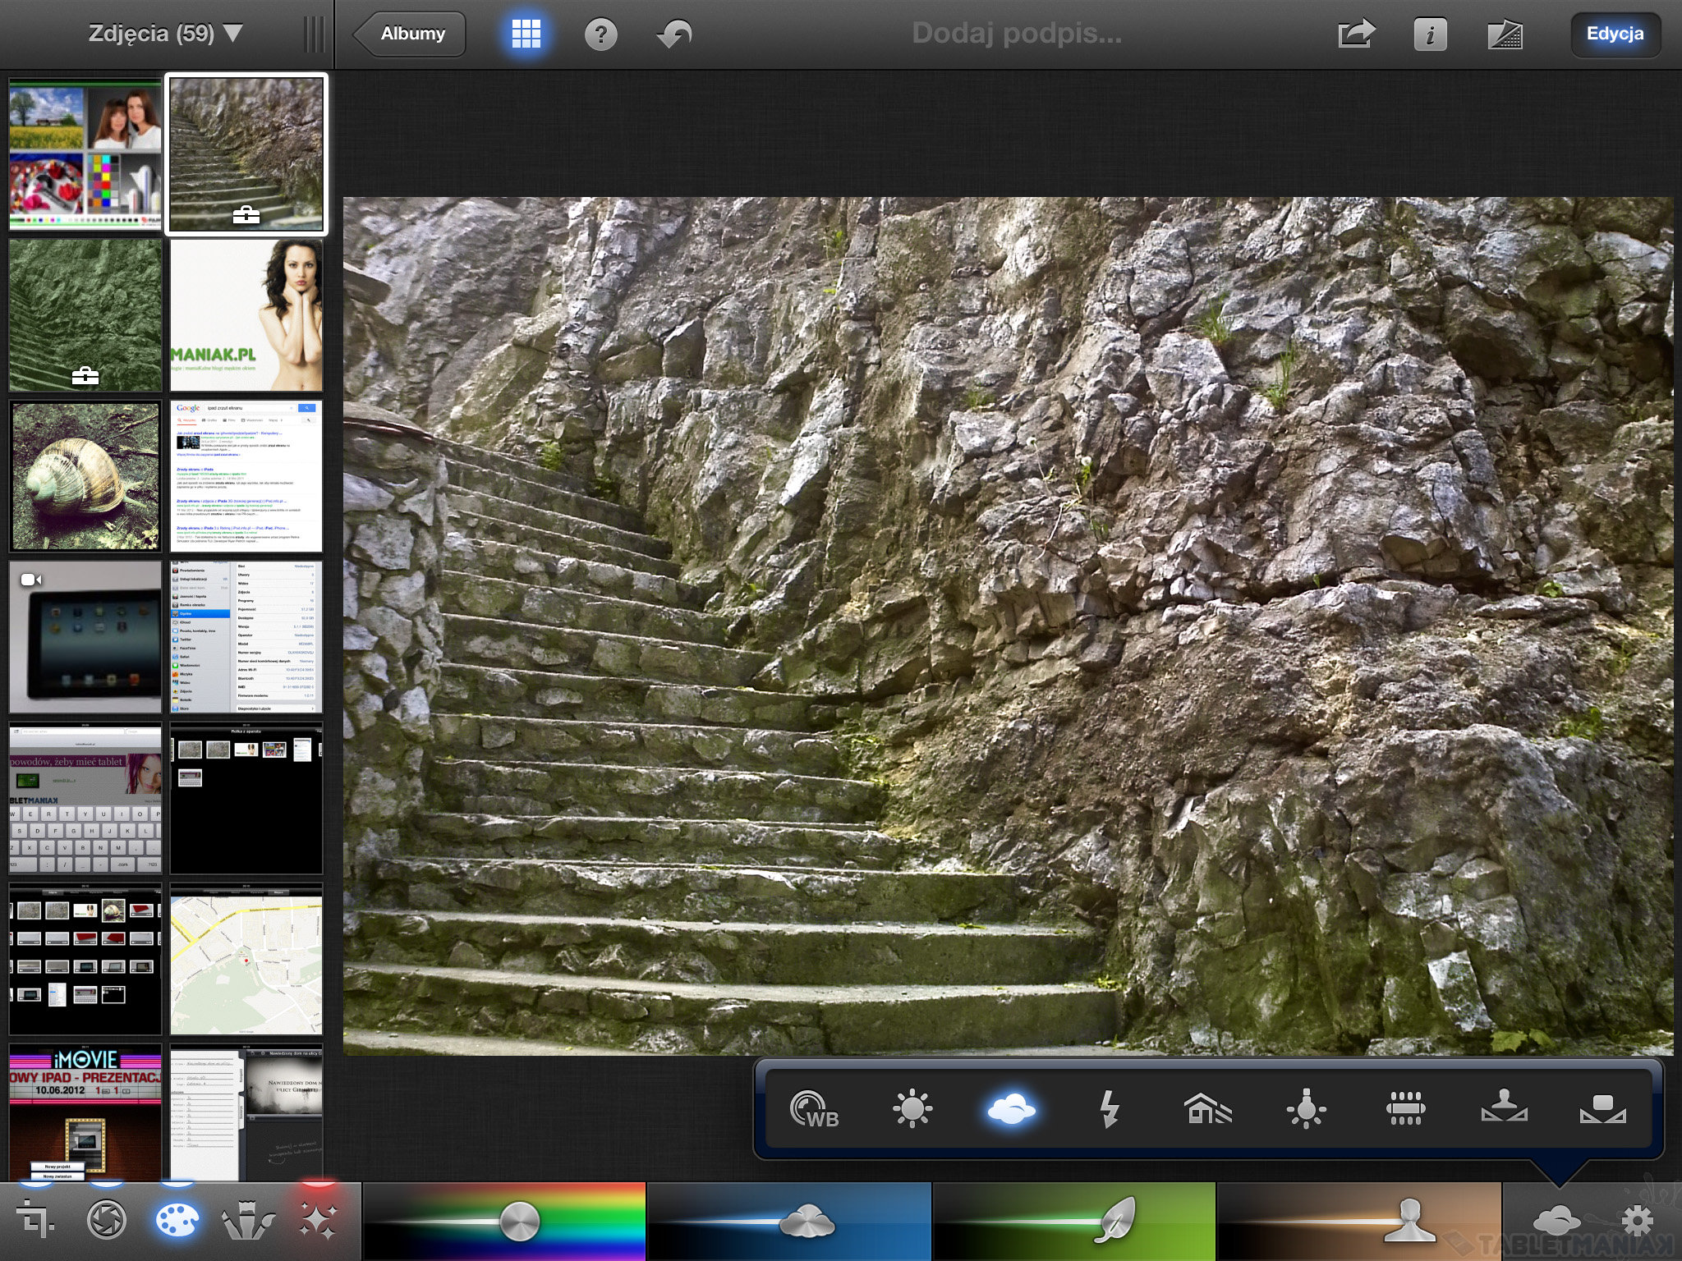
Task: Open the Brushes tool
Action: (248, 1222)
